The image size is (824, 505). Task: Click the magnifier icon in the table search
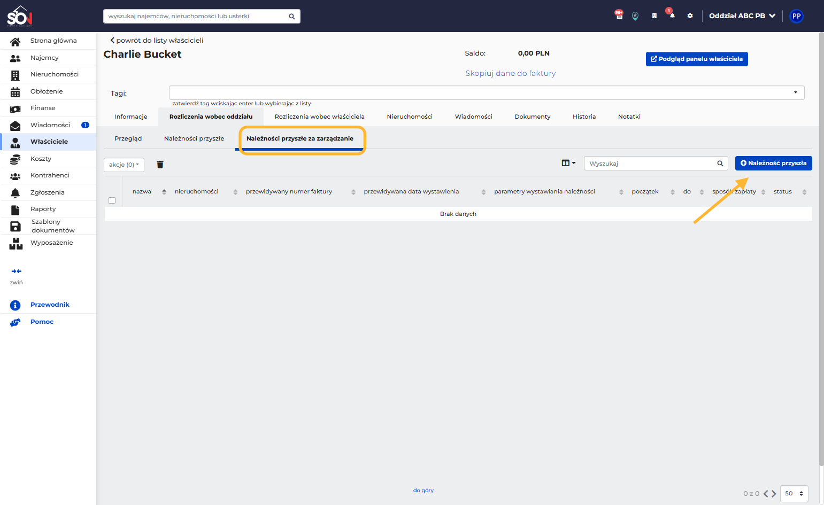[720, 164]
